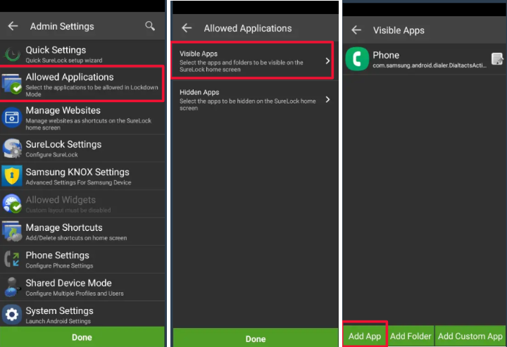The width and height of the screenshot is (507, 347).
Task: Tap the Manage Websites icon
Action: (x=12, y=117)
